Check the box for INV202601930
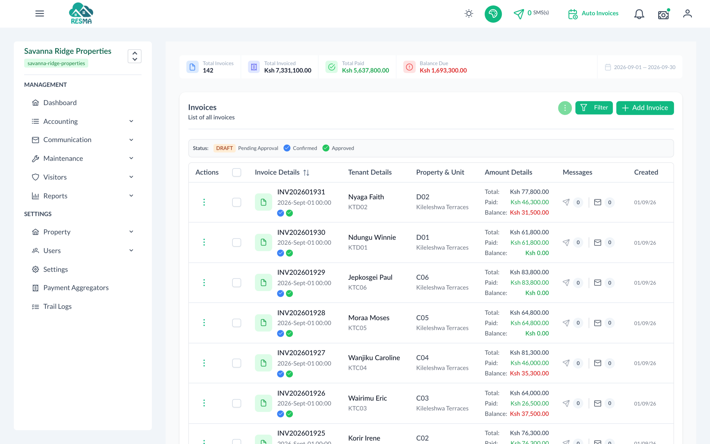The width and height of the screenshot is (710, 444). [x=237, y=243]
